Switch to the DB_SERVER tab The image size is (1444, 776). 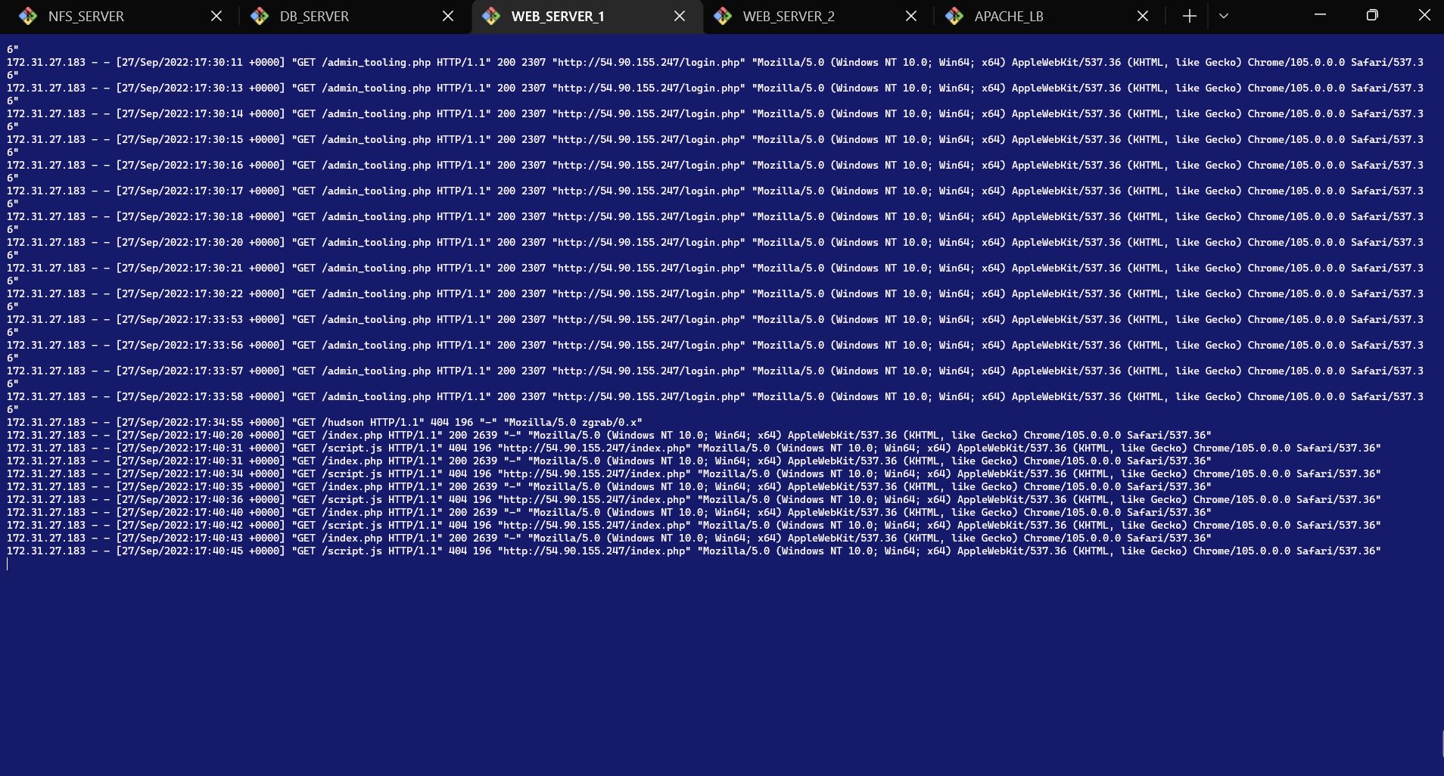353,17
